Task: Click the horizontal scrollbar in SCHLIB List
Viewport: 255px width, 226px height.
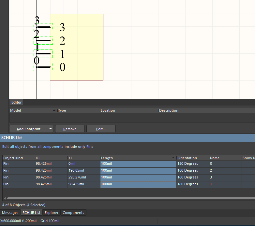Action: [x=130, y=198]
